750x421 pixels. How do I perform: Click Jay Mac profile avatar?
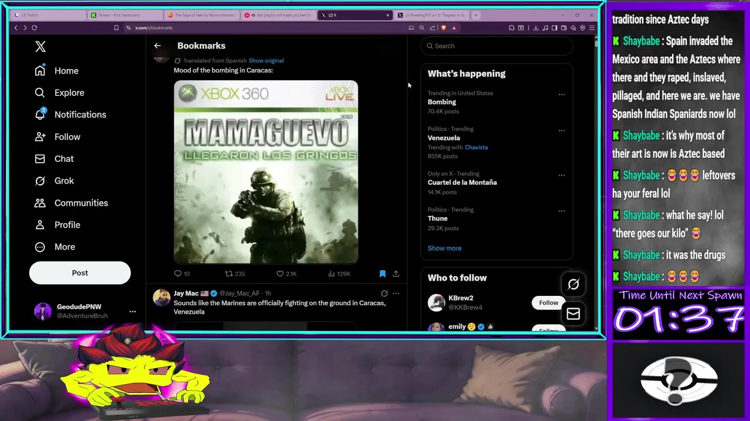(x=161, y=298)
